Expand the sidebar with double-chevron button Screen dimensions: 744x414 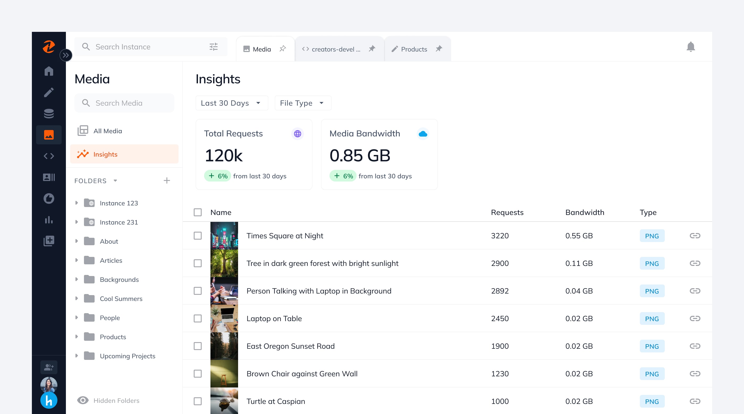(66, 55)
